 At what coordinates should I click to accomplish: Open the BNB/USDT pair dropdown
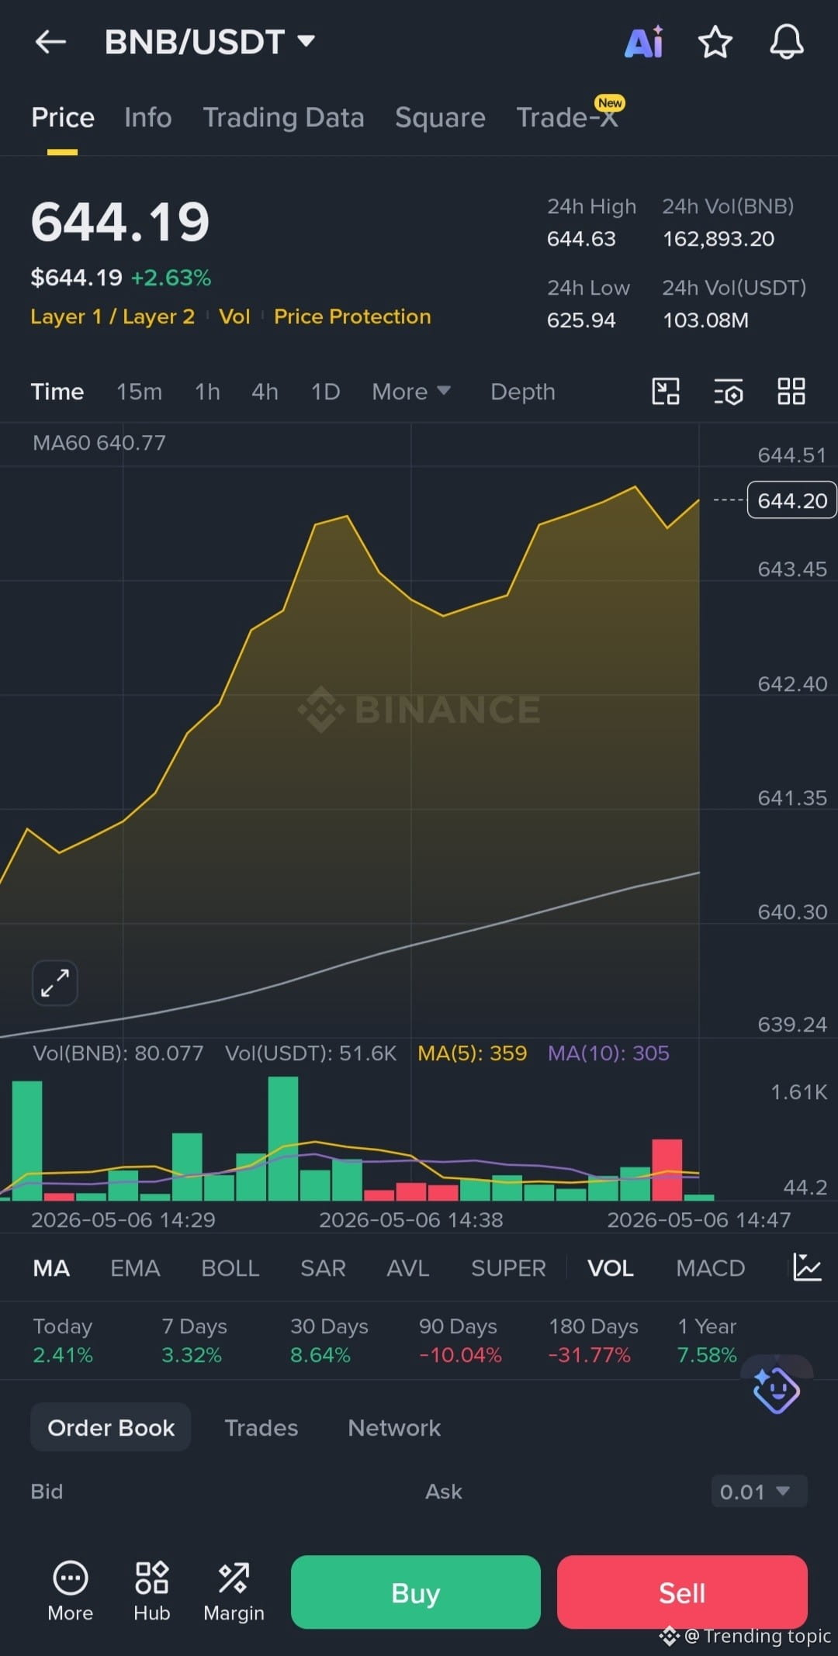tap(210, 42)
